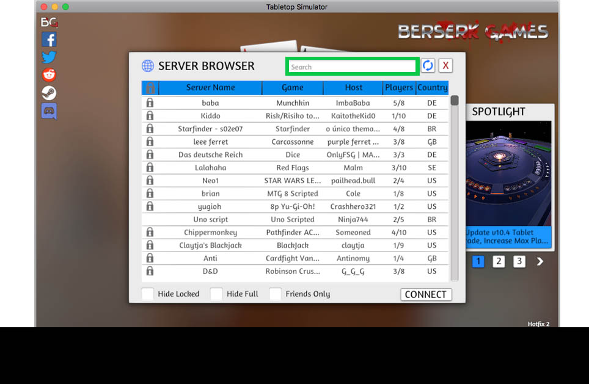Open the Steam icon in sidebar
Screen dimensions: 589x384
coord(49,93)
